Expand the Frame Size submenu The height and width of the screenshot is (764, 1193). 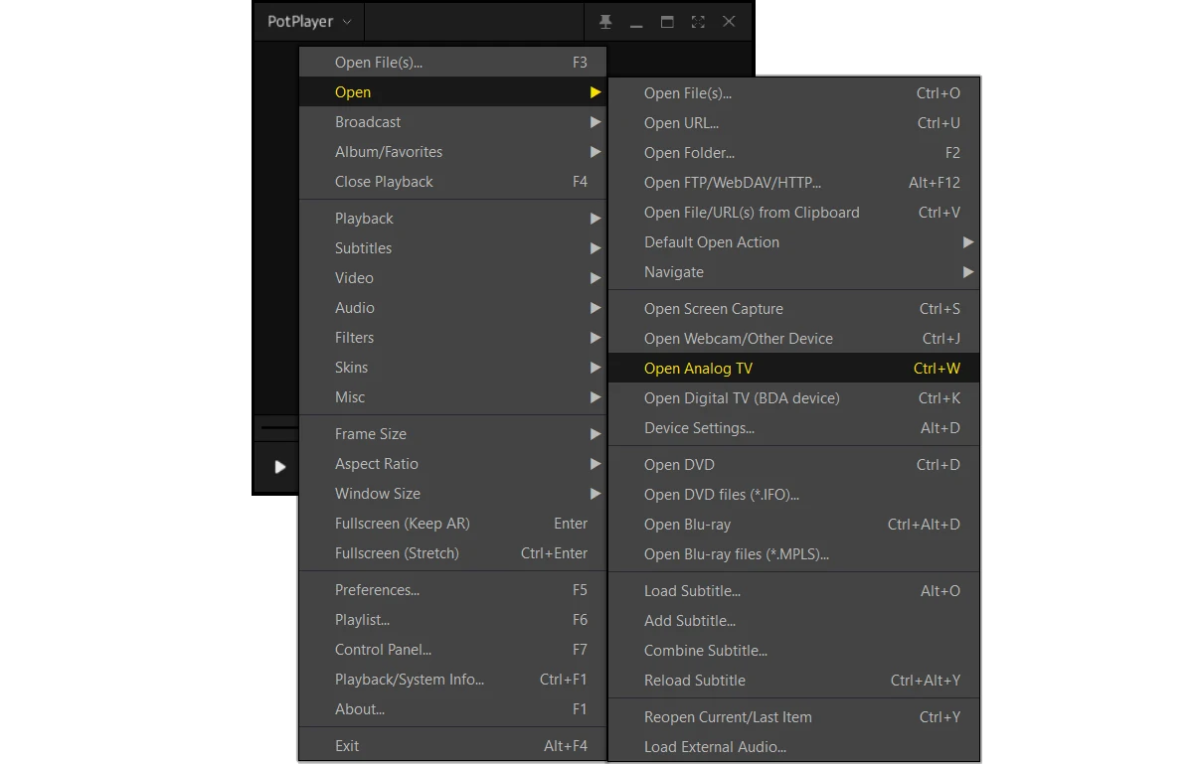coord(452,434)
